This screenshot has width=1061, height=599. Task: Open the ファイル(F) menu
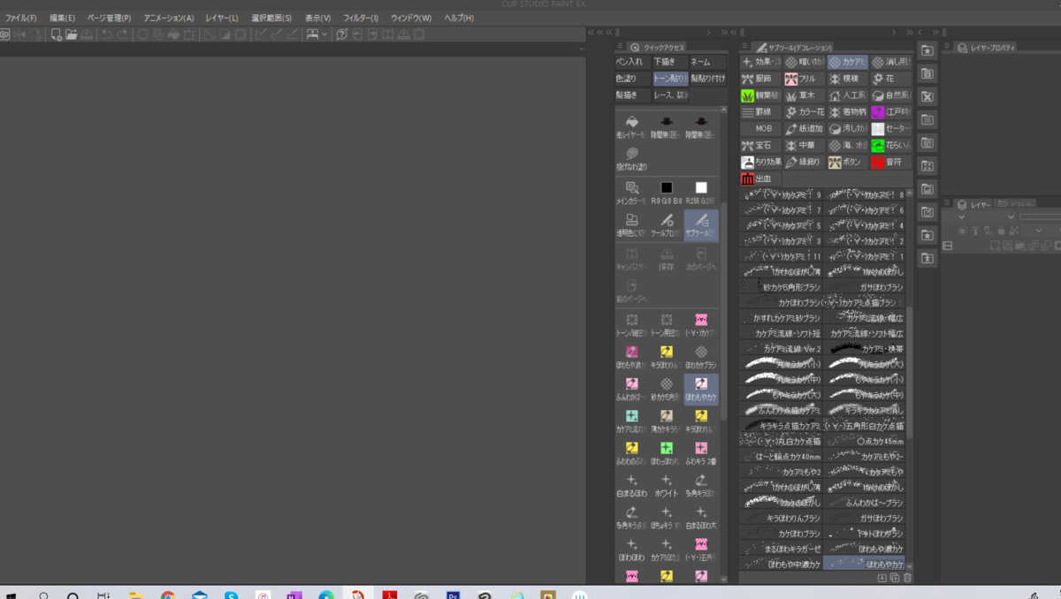[x=20, y=19]
